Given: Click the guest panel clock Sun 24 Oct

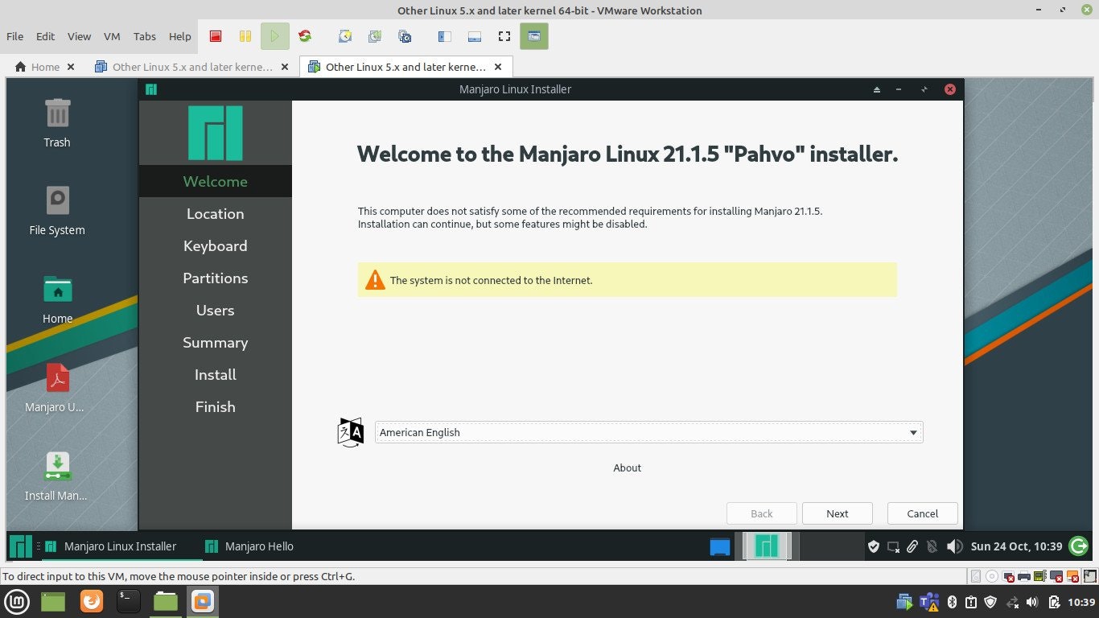Looking at the screenshot, I should [1016, 546].
